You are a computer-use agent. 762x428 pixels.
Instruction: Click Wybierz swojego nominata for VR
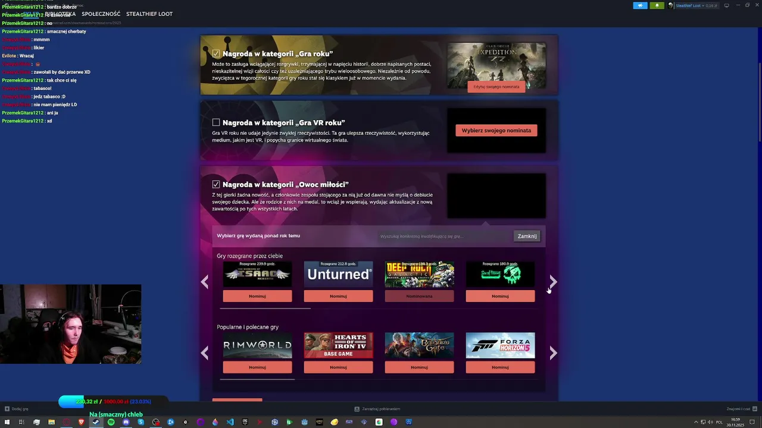click(x=496, y=130)
